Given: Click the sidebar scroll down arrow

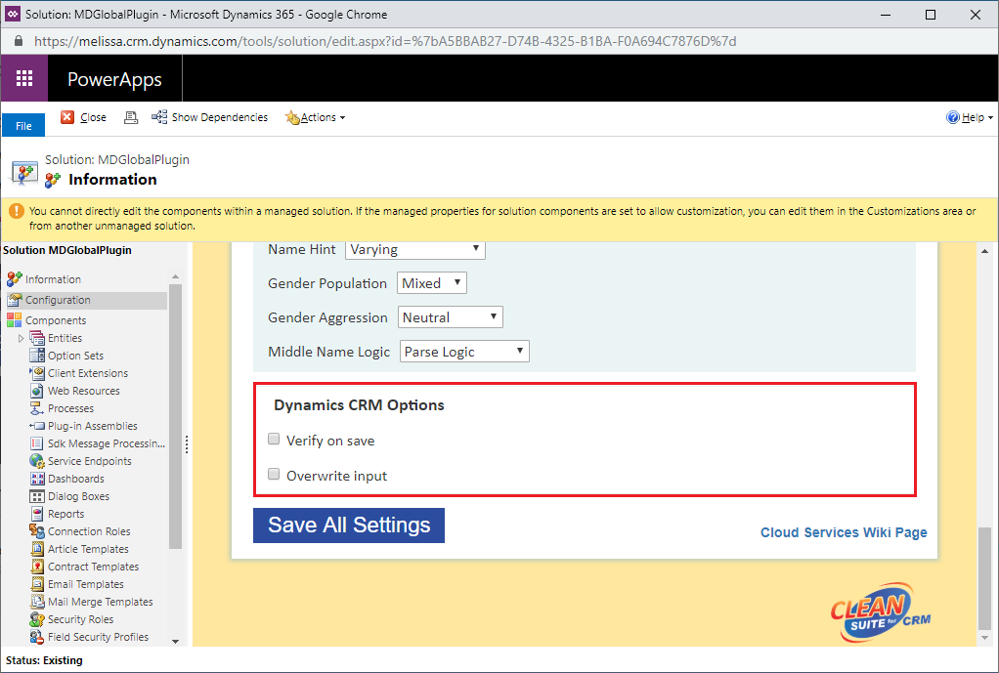Looking at the screenshot, I should click(x=176, y=641).
